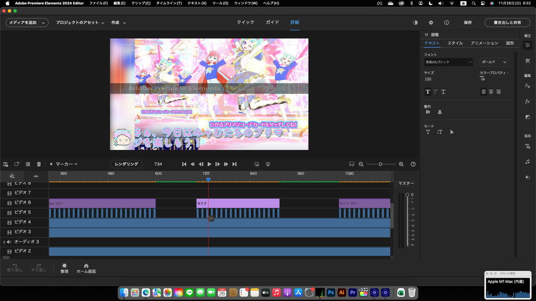Open the プロジェクトのアセット dropdown

tap(80, 22)
